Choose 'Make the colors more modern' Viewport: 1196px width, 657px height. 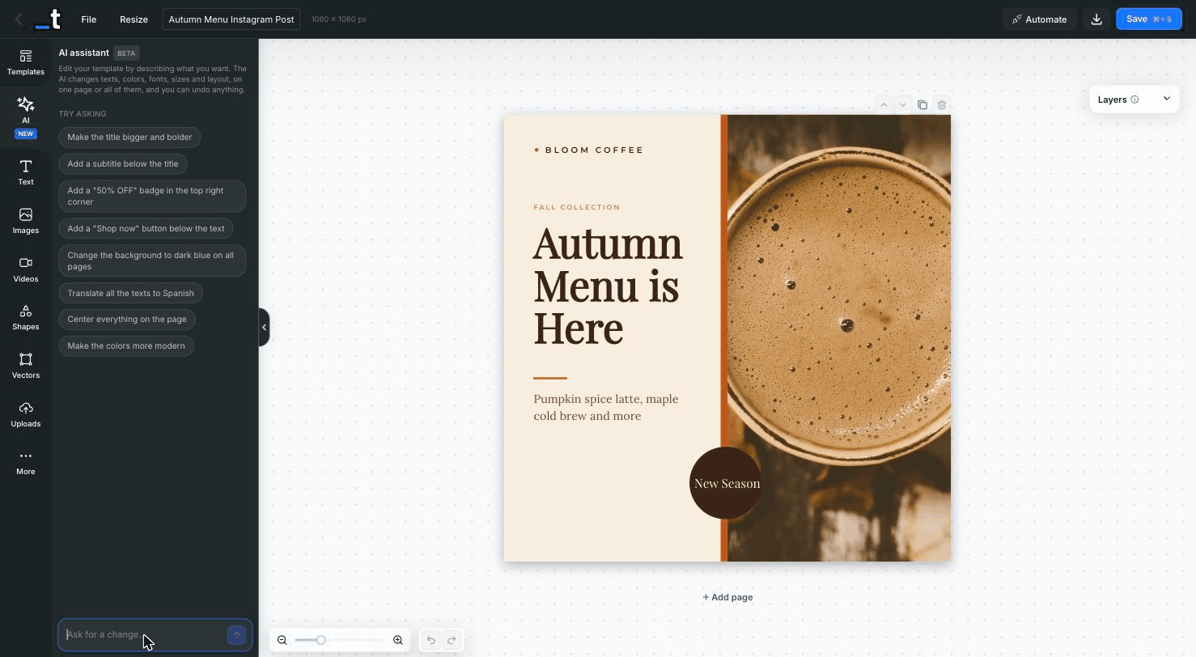coord(126,345)
